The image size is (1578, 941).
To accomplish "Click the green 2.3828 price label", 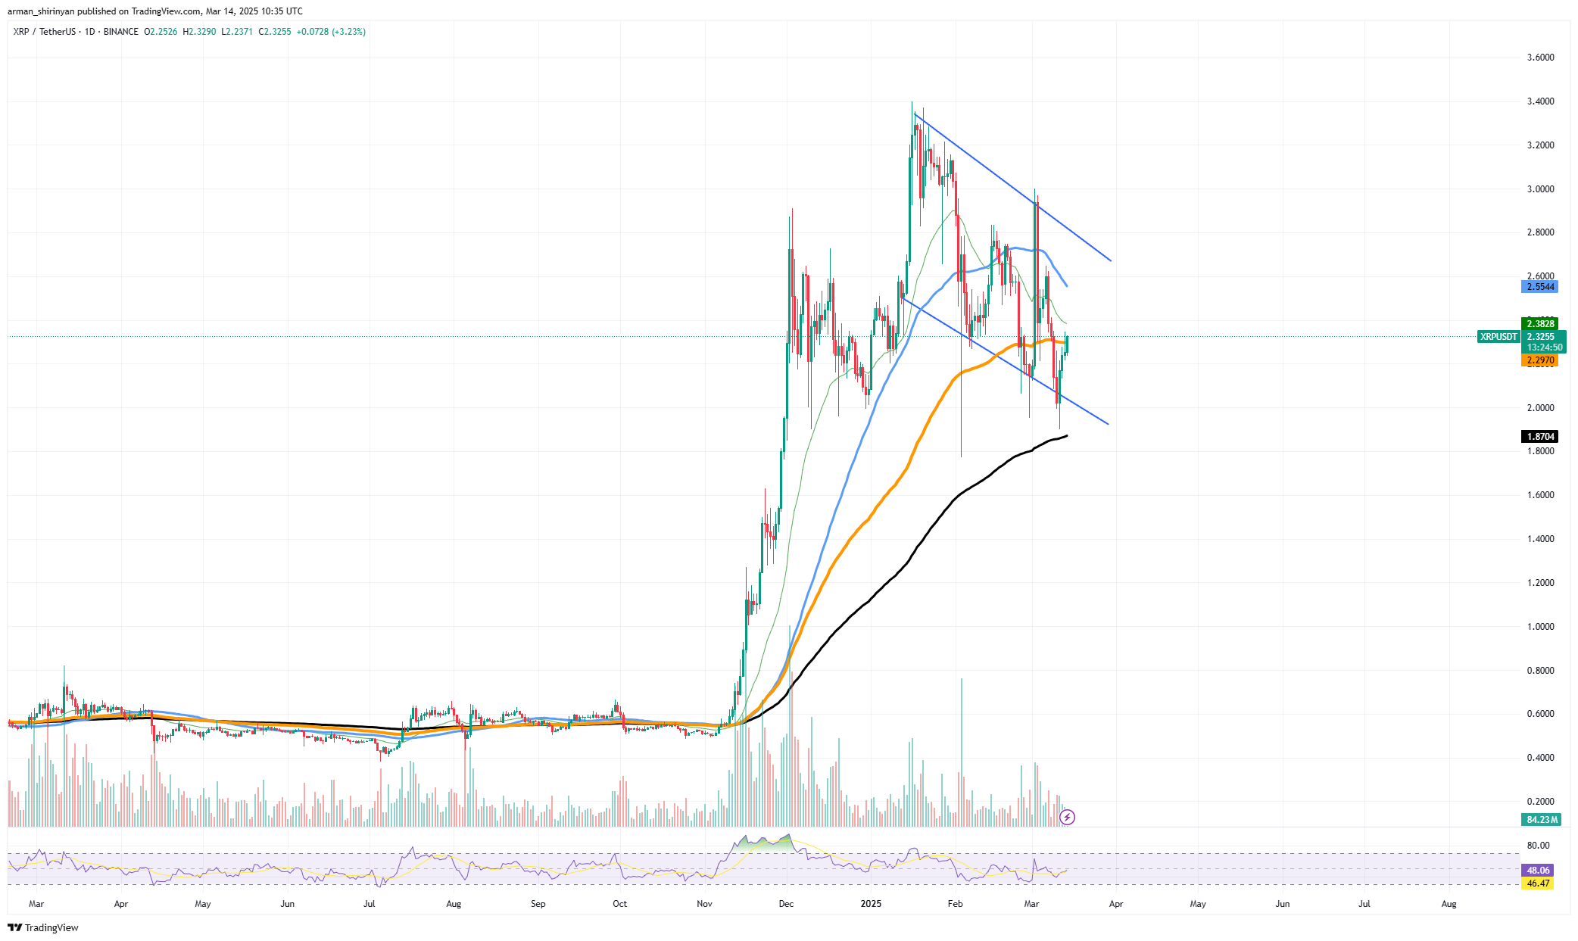I will (1539, 324).
